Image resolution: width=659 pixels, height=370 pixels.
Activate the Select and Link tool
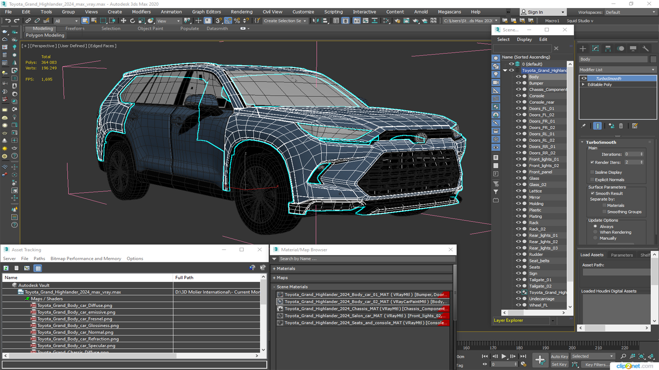28,21
